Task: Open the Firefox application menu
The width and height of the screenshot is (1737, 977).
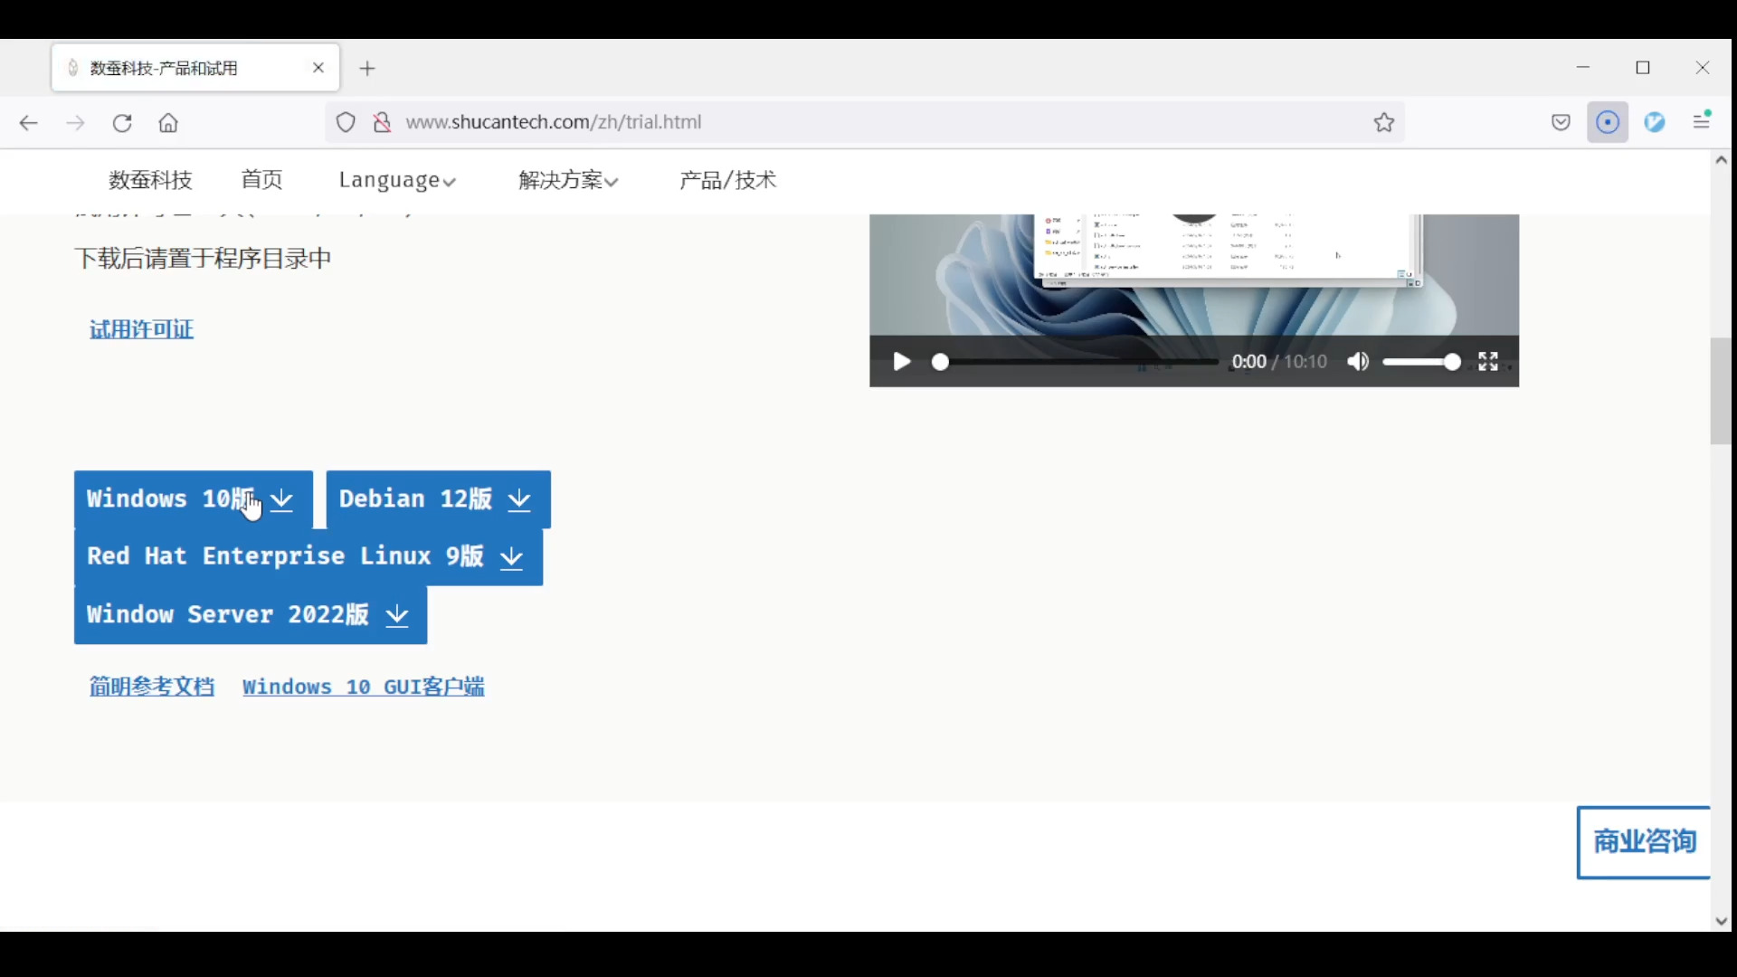Action: tap(1702, 121)
